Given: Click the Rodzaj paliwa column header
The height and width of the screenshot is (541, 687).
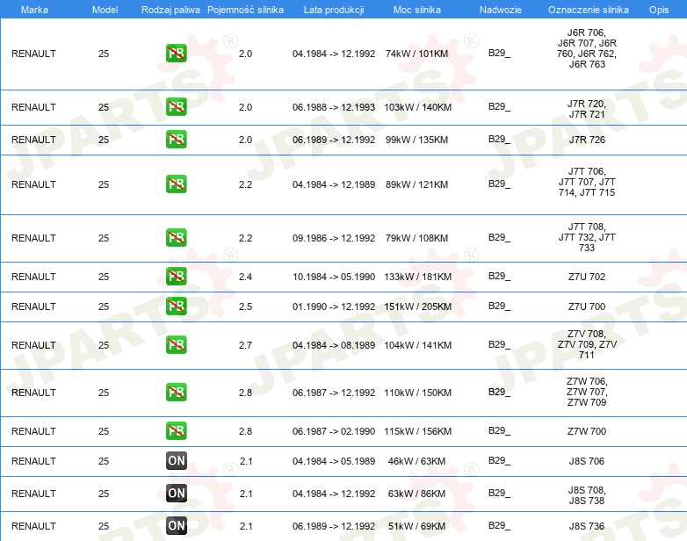Looking at the screenshot, I should pos(171,10).
